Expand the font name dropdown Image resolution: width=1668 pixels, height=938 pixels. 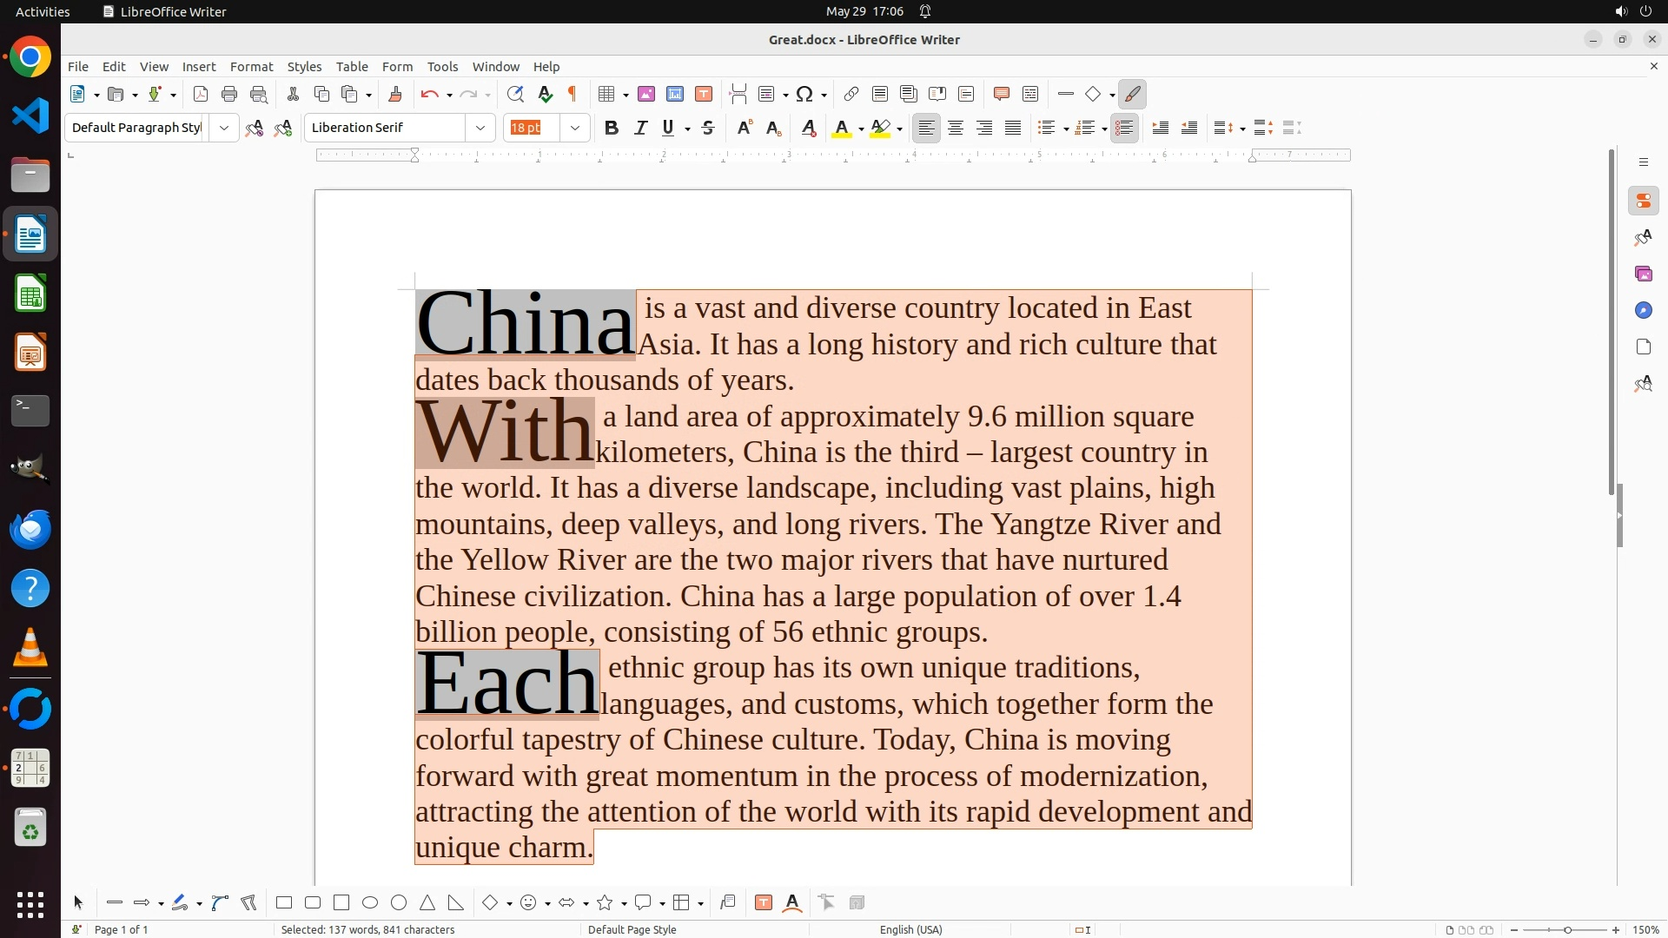point(480,129)
